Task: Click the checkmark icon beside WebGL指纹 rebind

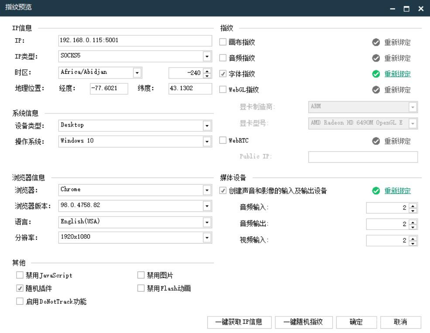Action: coord(376,89)
